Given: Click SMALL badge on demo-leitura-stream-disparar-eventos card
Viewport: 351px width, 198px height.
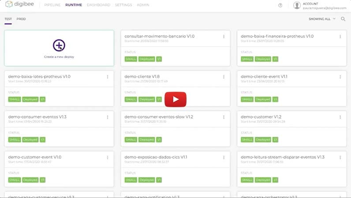Looking at the screenshot, I should tap(247, 180).
